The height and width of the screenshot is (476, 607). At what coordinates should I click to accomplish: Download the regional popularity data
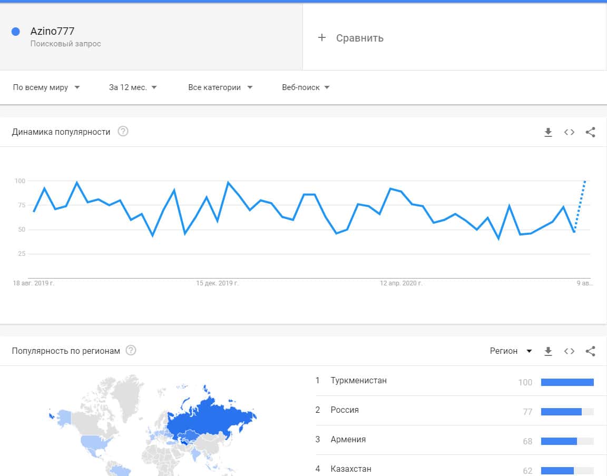pyautogui.click(x=548, y=351)
